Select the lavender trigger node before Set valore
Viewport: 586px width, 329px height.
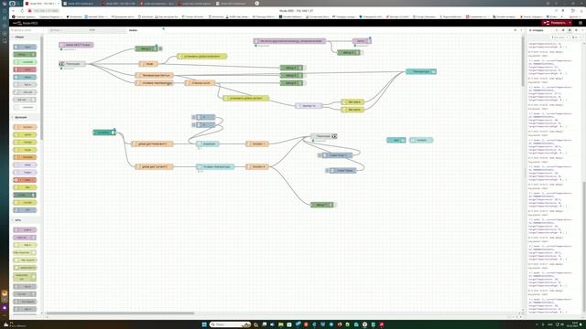pos(309,106)
